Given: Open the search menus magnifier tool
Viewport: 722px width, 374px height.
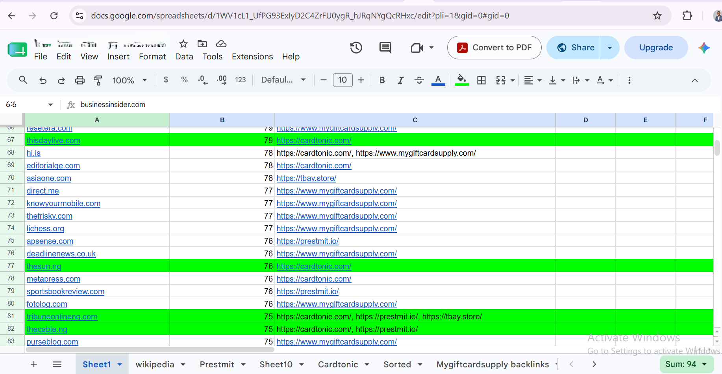Looking at the screenshot, I should tap(23, 80).
